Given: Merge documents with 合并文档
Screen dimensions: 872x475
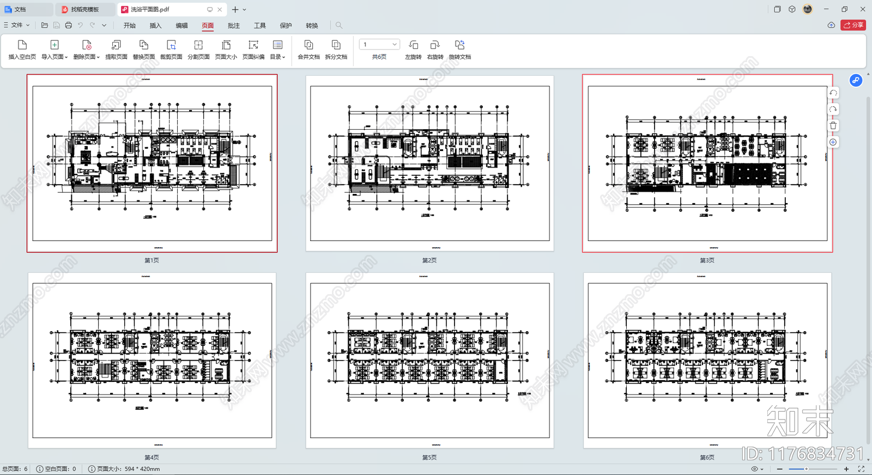Looking at the screenshot, I should tap(308, 50).
